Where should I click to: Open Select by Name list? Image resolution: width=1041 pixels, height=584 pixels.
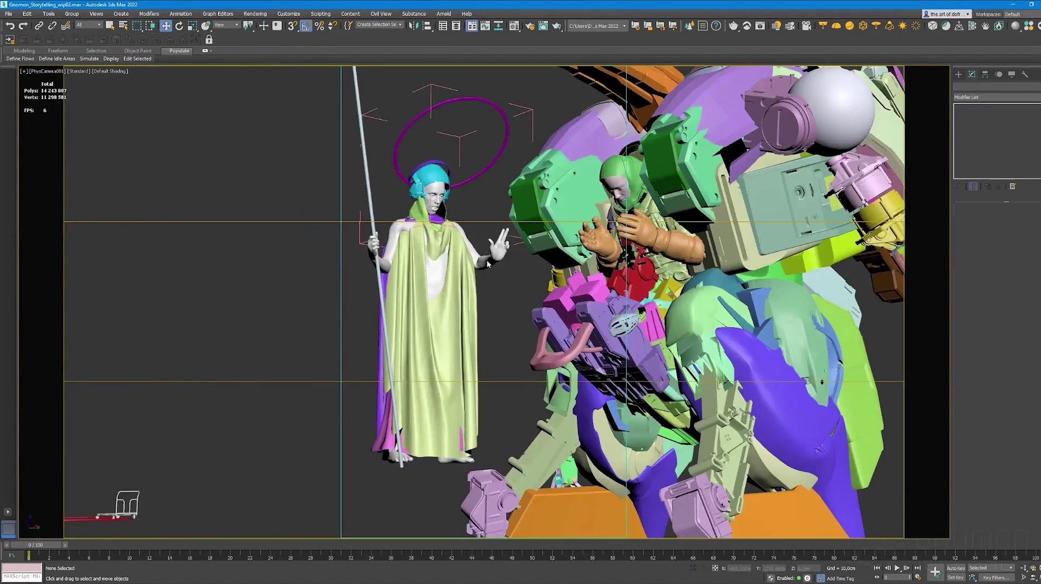[x=123, y=25]
